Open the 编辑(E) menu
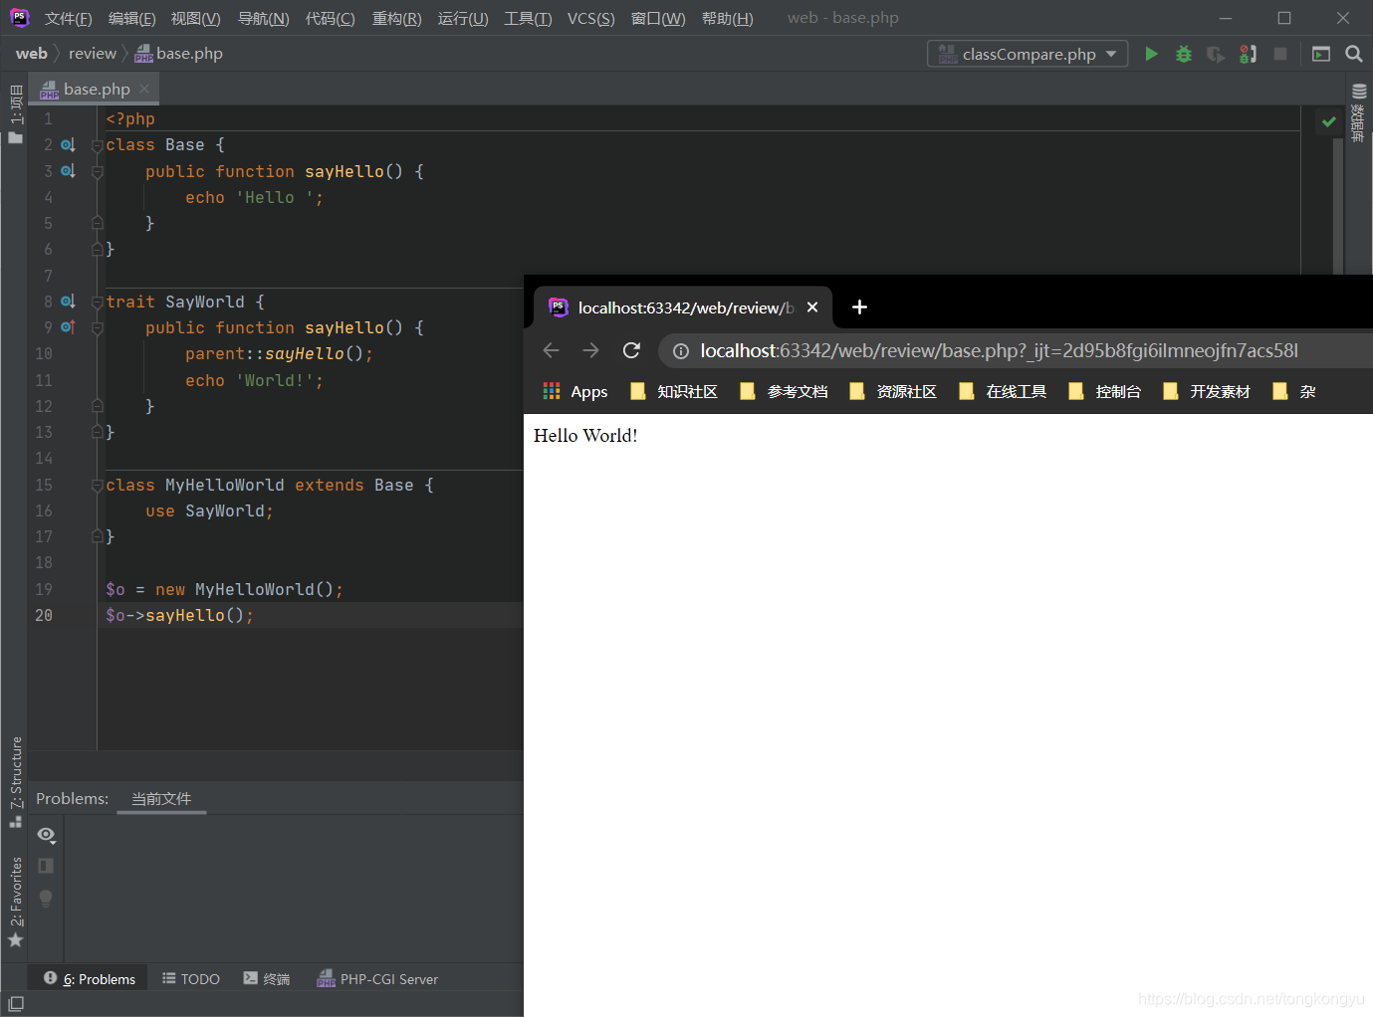1373x1017 pixels. click(131, 19)
